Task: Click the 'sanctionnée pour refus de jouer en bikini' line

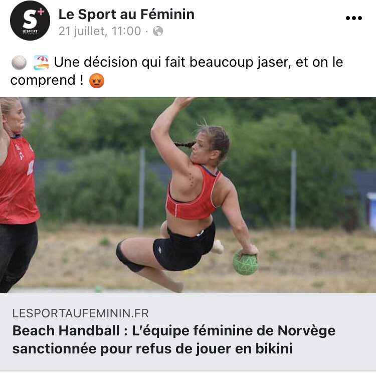Action: pyautogui.click(x=152, y=349)
